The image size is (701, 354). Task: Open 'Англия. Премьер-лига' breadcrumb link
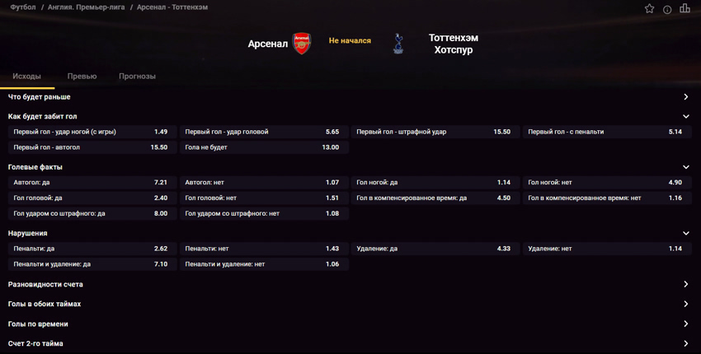87,7
